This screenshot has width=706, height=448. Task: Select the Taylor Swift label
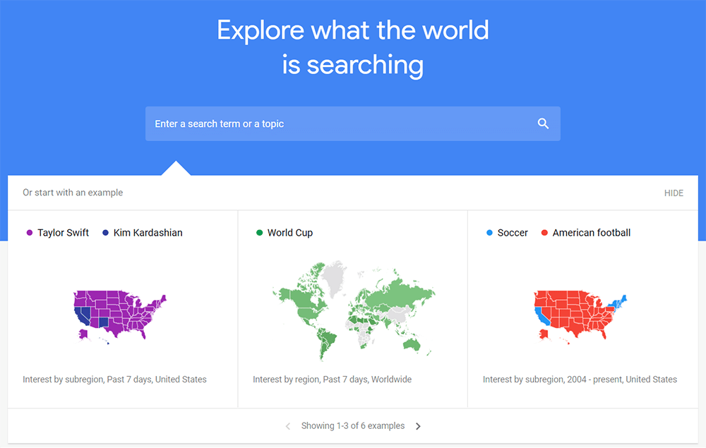63,233
